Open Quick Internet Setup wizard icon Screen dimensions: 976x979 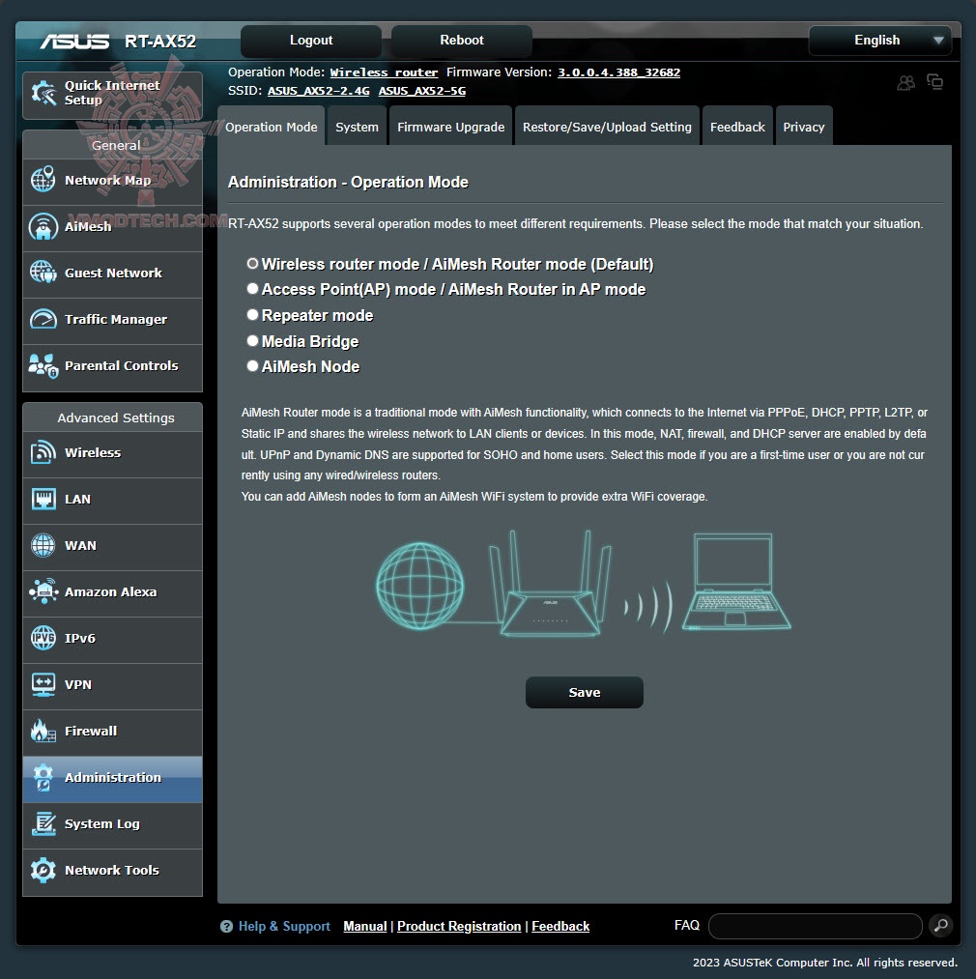43,93
